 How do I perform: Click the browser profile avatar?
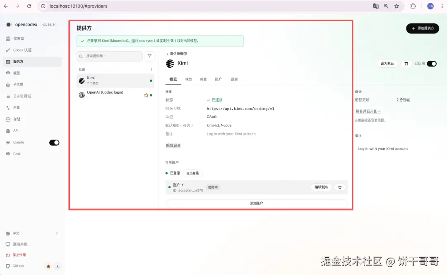(430, 6)
